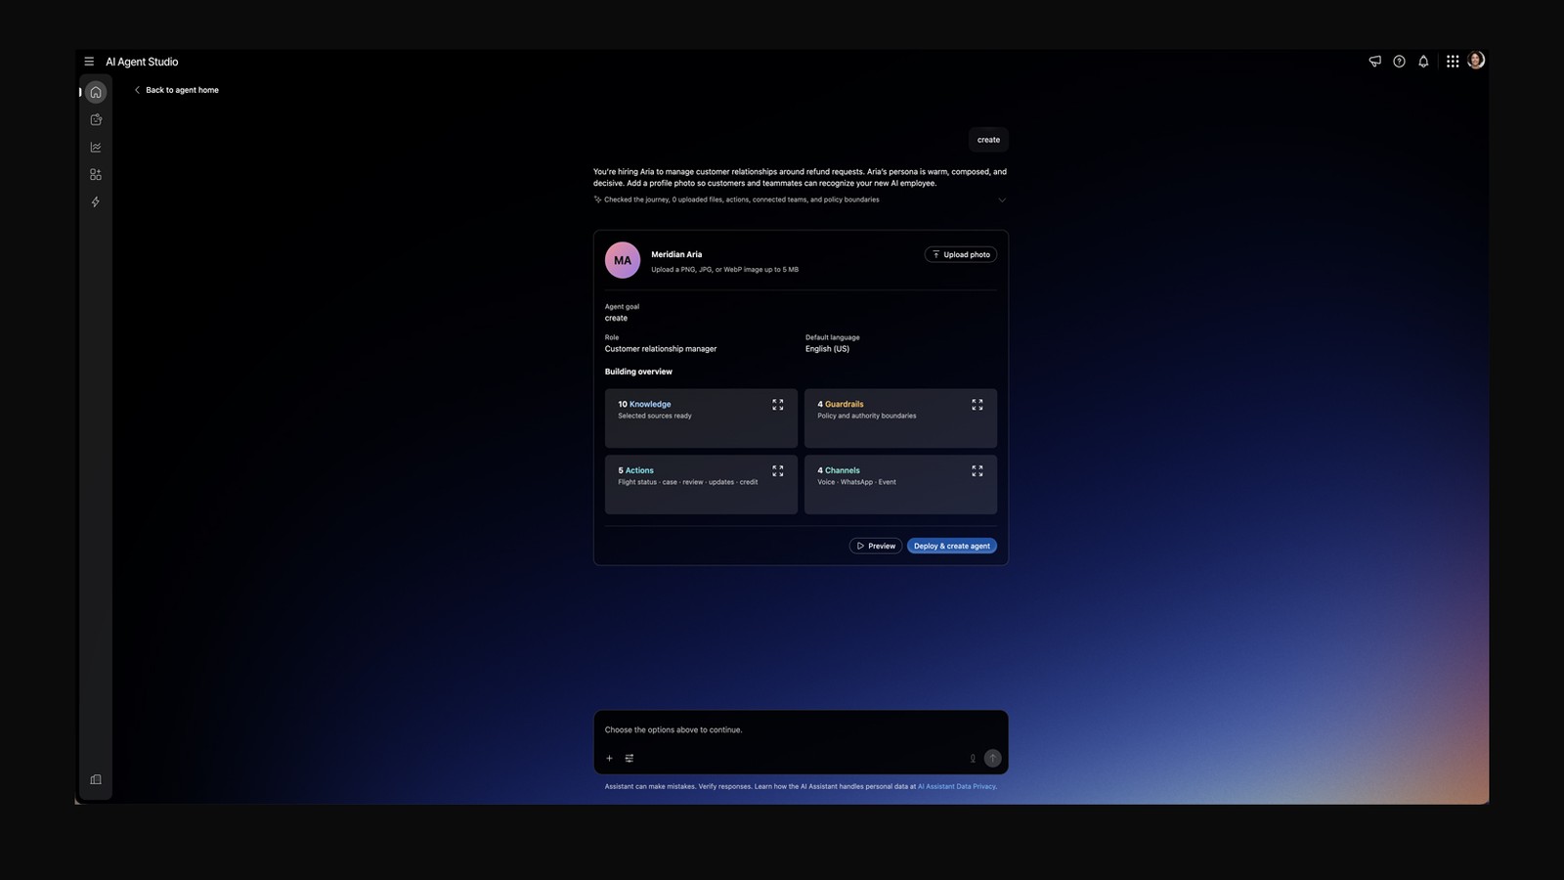Open the chat settings sliders icon
This screenshot has height=880, width=1564.
pos(630,758)
